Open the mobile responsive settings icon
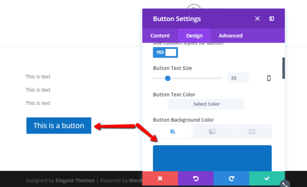 [269, 78]
